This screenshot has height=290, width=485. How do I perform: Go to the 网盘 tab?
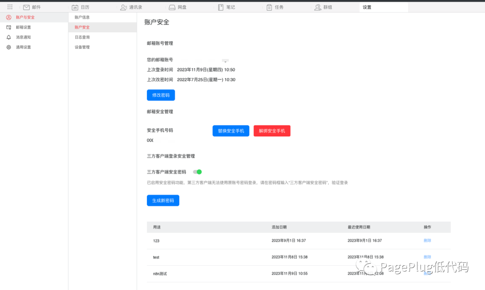point(182,7)
